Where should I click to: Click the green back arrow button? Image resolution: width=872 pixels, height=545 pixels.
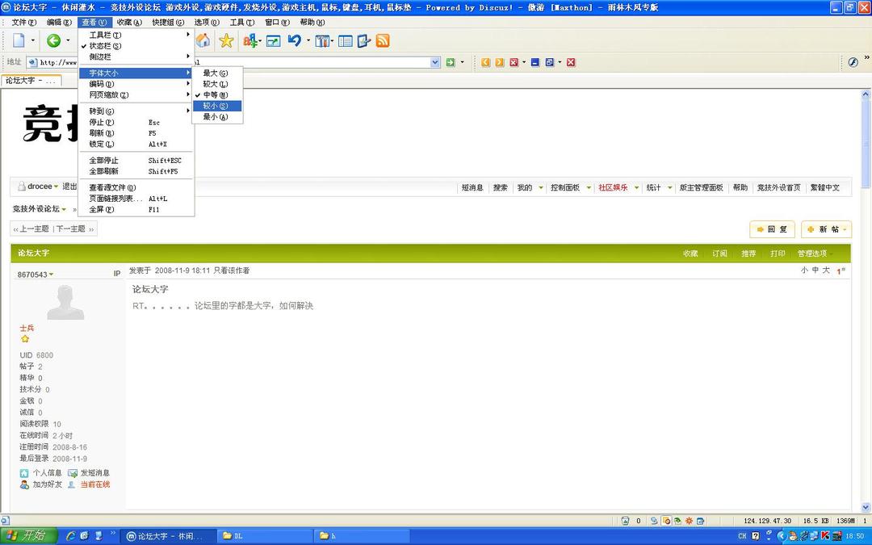click(x=53, y=40)
